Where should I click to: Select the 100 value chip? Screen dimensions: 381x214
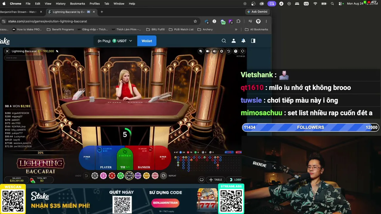[x=129, y=176]
